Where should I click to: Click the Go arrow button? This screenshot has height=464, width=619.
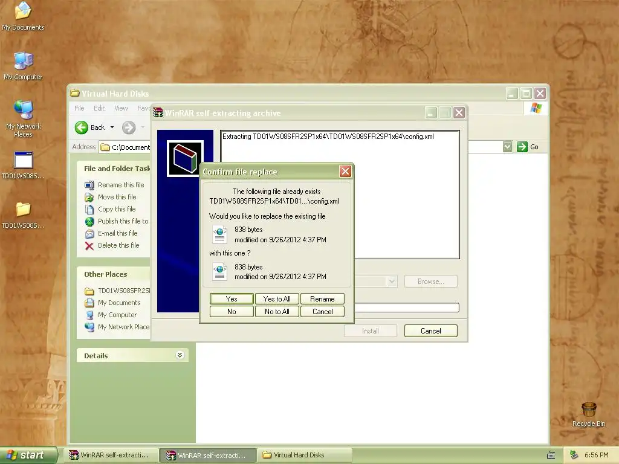pyautogui.click(x=522, y=147)
